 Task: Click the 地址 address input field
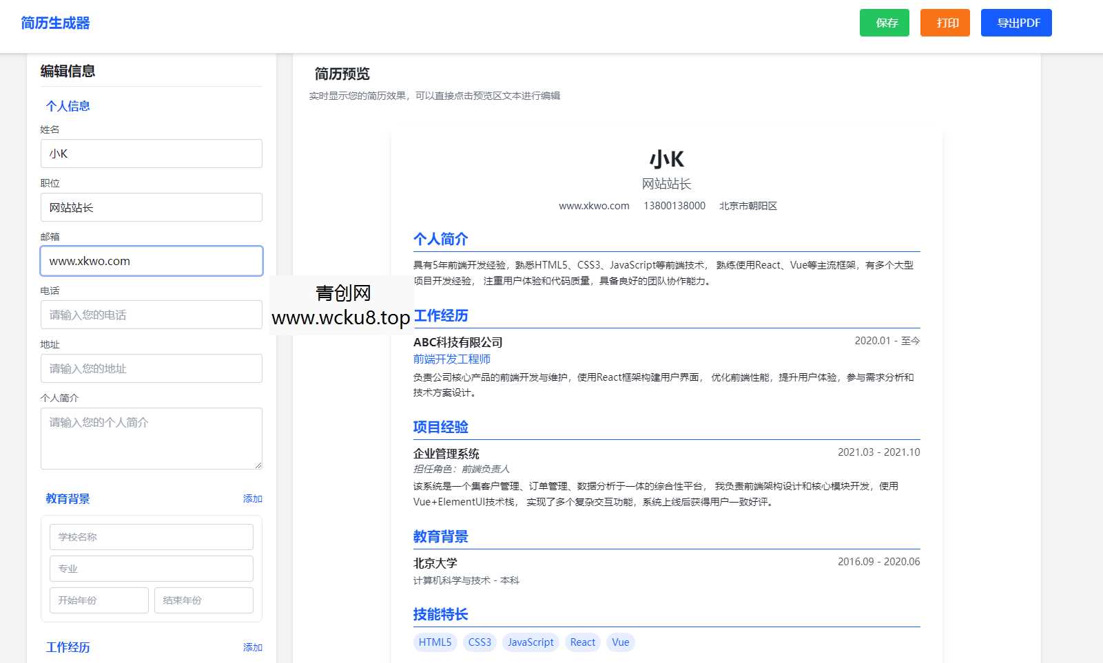click(151, 368)
